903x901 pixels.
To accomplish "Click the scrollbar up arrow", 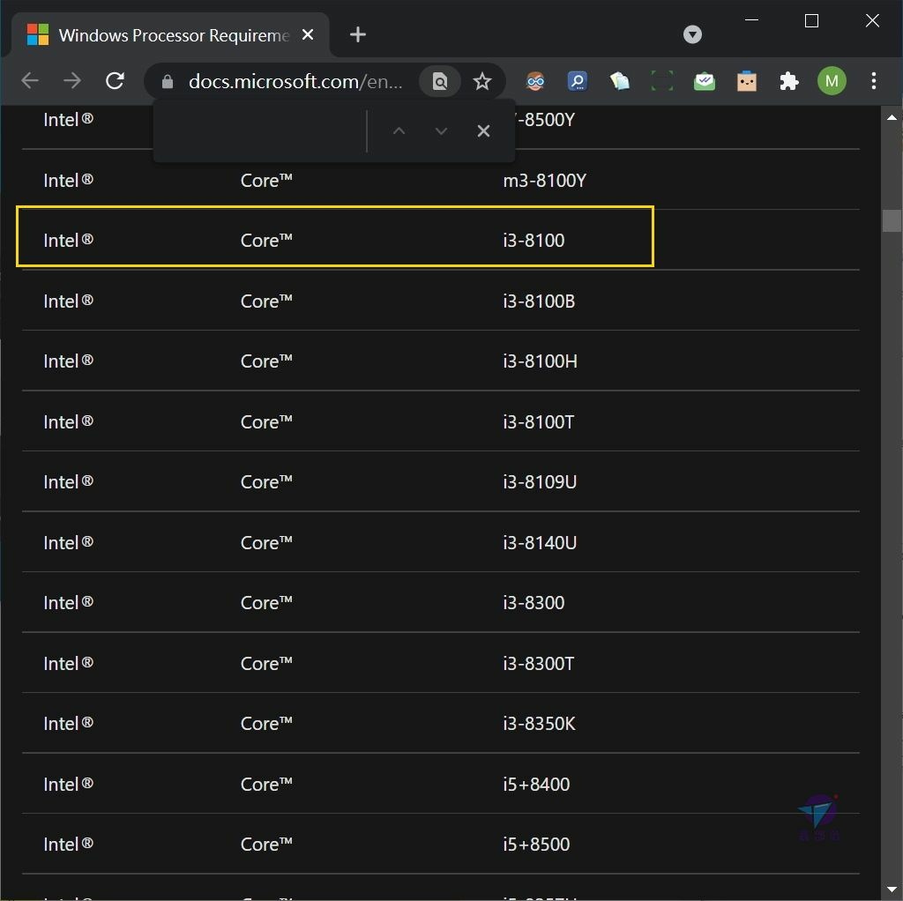I will point(892,117).
